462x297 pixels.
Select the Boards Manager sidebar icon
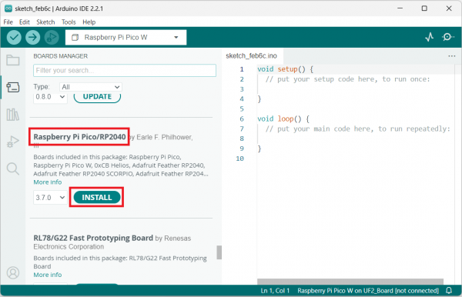(x=13, y=88)
